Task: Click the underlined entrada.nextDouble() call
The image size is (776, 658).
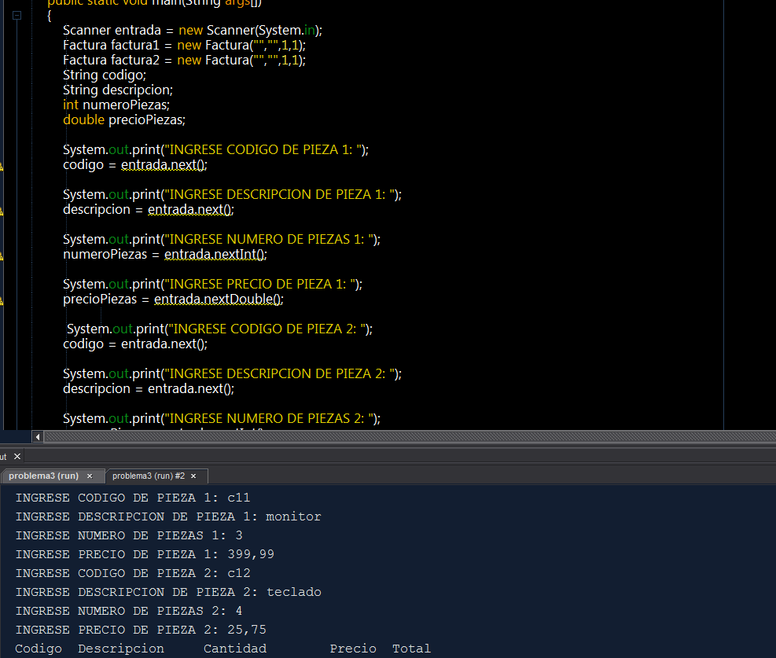Action: pyautogui.click(x=219, y=300)
